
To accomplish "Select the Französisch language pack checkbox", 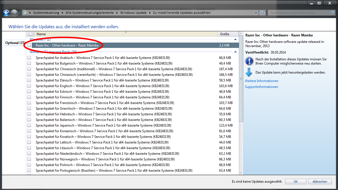I will 29,103.
